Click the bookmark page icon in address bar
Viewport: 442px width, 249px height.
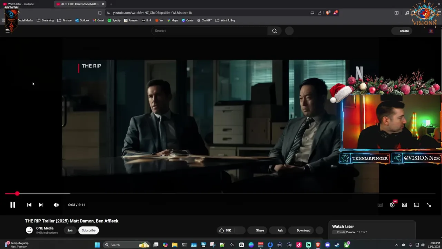coord(100,13)
